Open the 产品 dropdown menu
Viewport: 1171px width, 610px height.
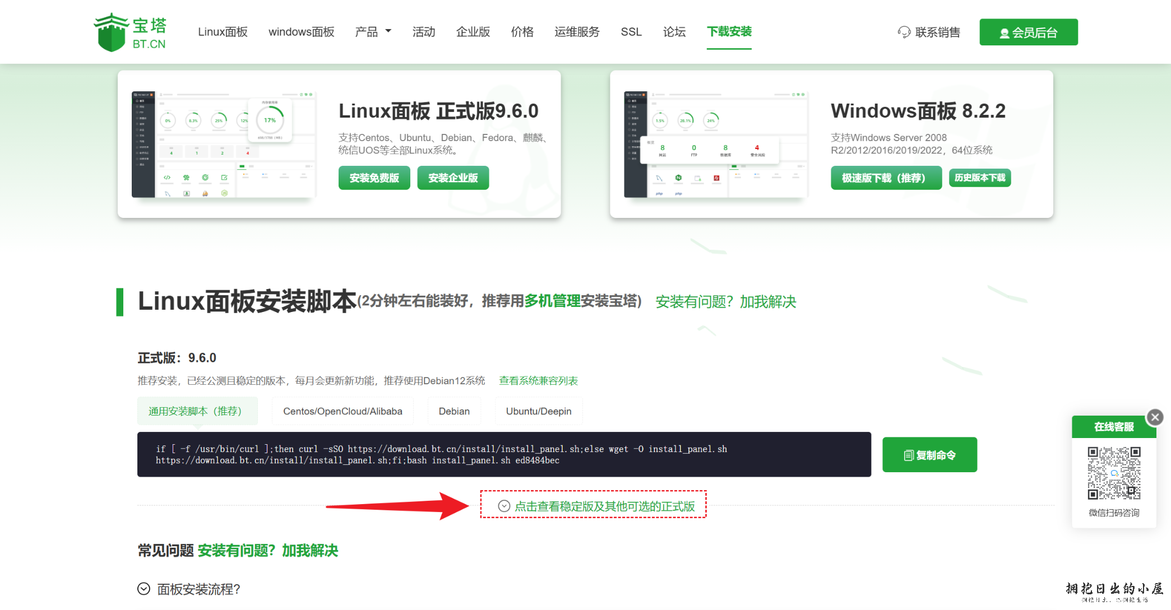(x=373, y=32)
